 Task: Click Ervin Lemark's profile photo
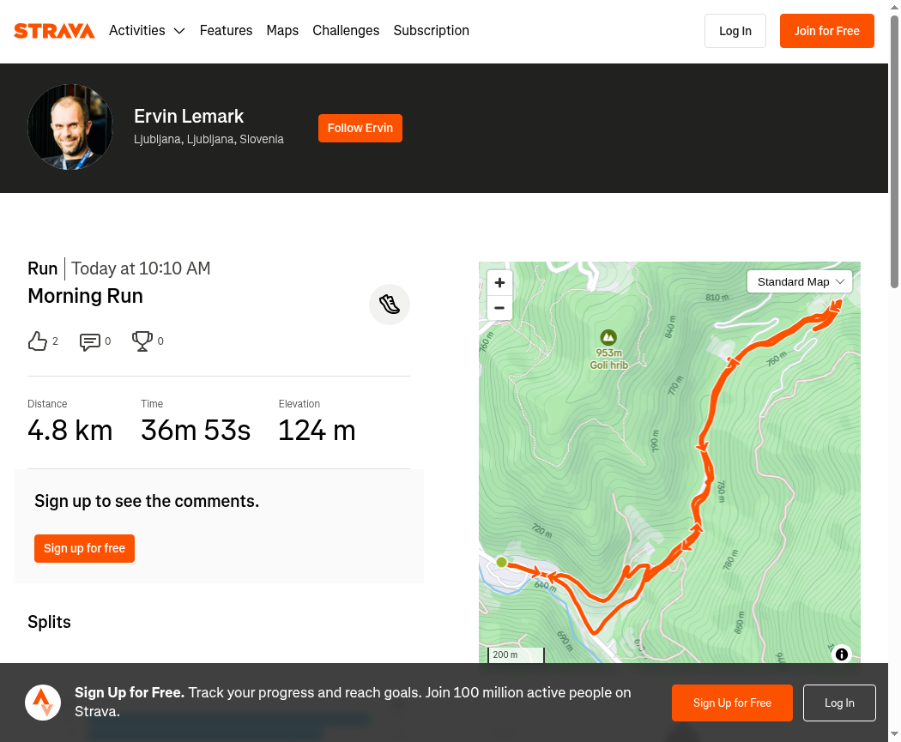70,127
